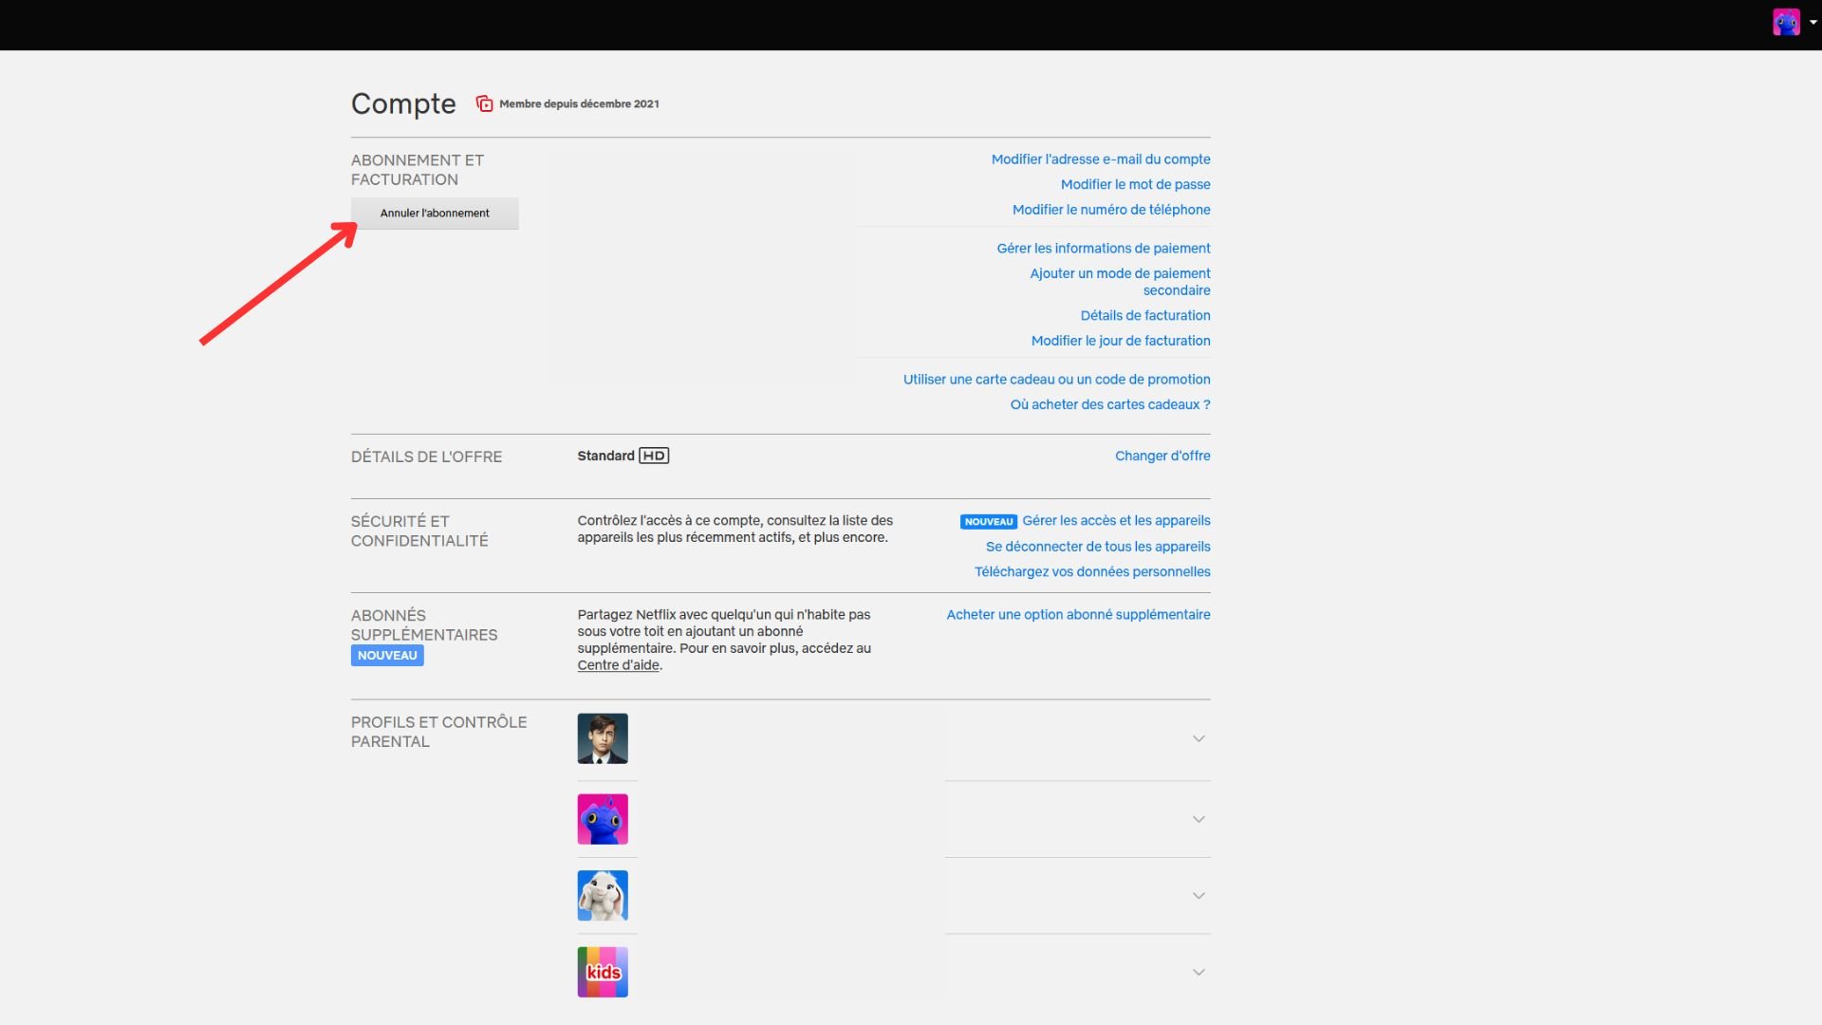Click Gérer les informations de paiement
The image size is (1822, 1025).
(1104, 249)
